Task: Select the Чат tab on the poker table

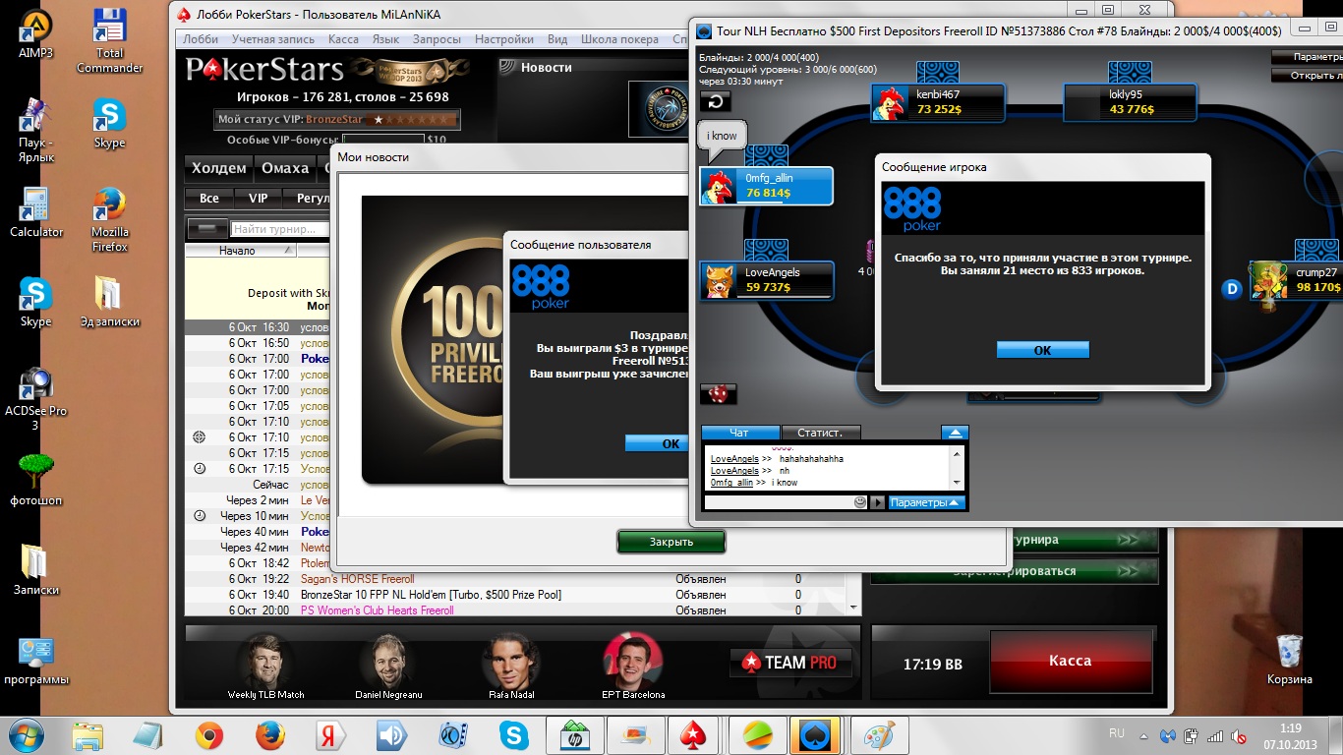Action: coord(740,433)
